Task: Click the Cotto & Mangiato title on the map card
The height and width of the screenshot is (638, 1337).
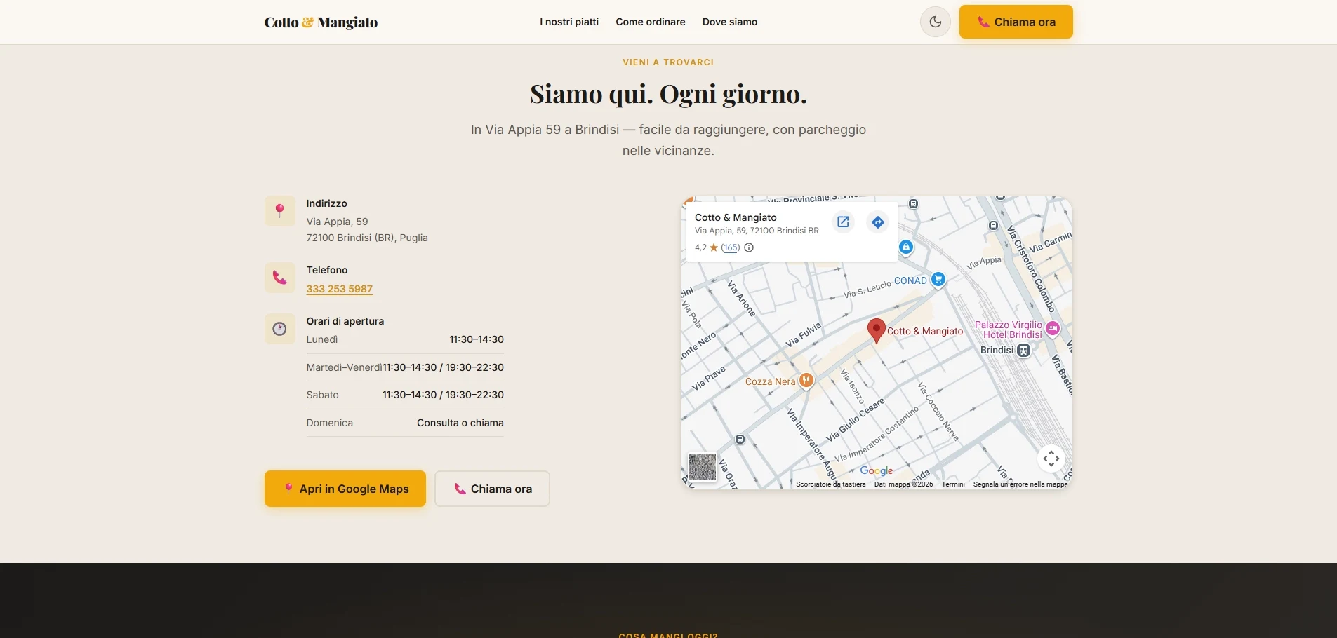Action: pos(736,217)
